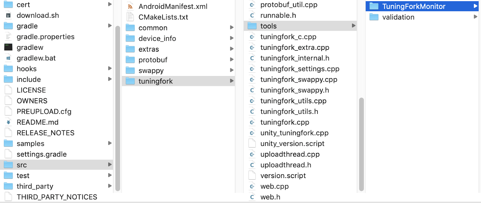481x203 pixels.
Task: Click the download.sh shell script icon
Action: (x=8, y=15)
